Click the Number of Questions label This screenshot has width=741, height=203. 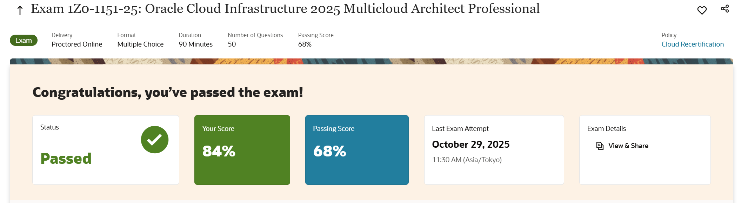point(255,35)
